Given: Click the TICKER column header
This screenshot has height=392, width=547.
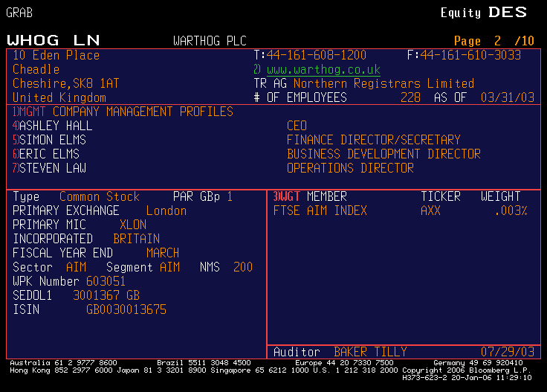Looking at the screenshot, I should pyautogui.click(x=441, y=196).
